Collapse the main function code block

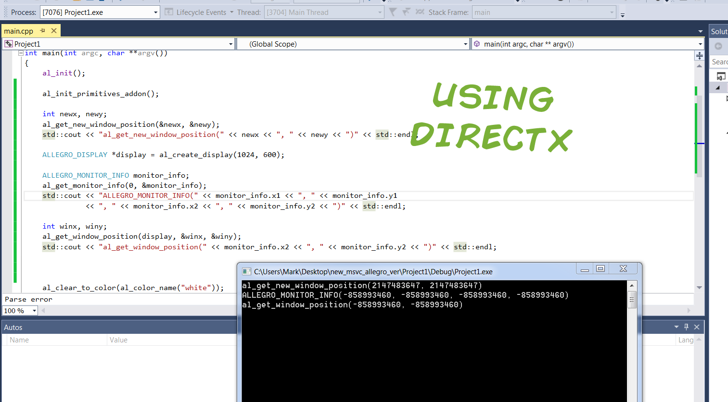(x=21, y=53)
